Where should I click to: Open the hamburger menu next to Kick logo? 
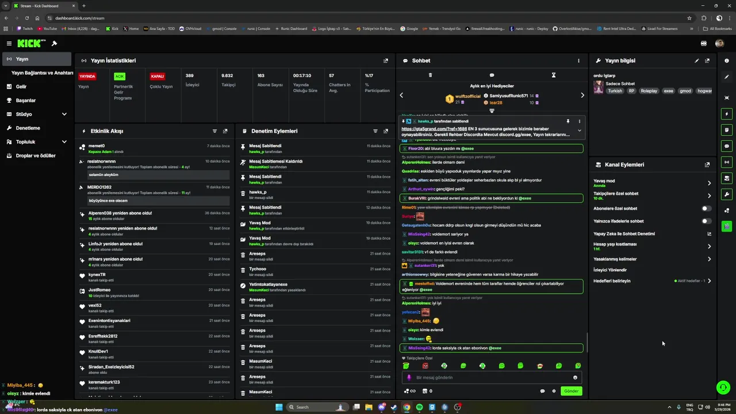point(9,43)
